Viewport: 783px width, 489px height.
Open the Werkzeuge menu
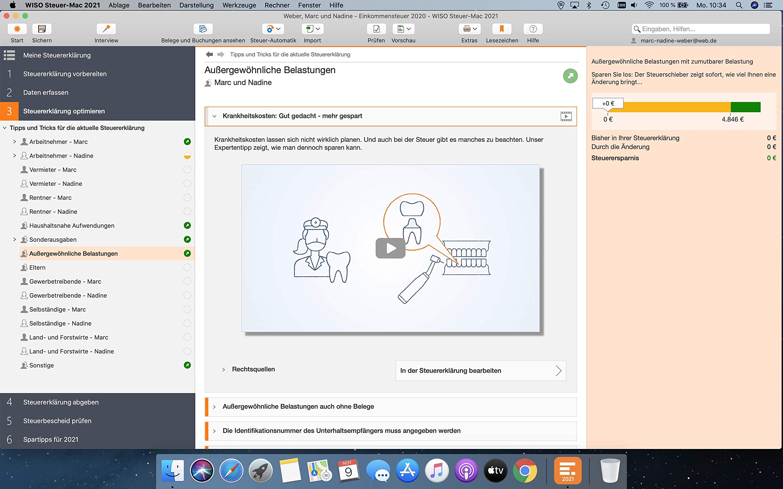[239, 5]
